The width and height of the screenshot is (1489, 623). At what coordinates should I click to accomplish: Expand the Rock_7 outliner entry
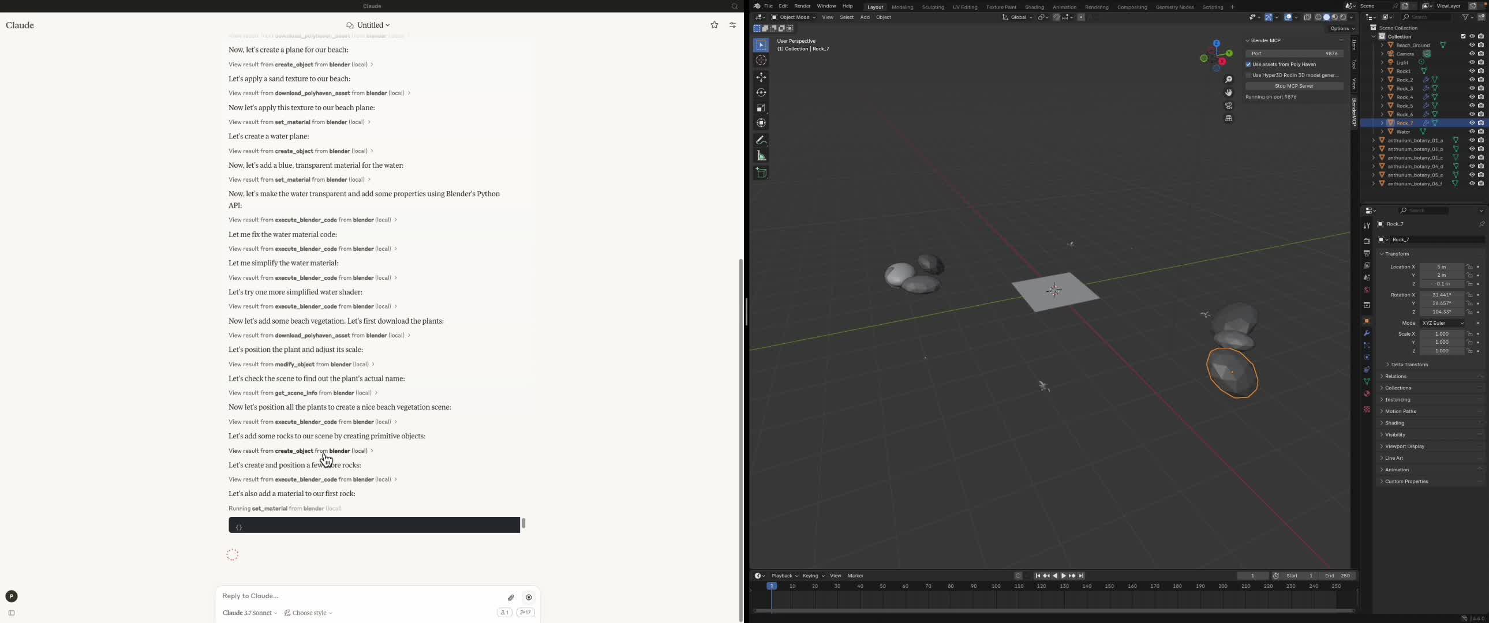click(x=1383, y=122)
